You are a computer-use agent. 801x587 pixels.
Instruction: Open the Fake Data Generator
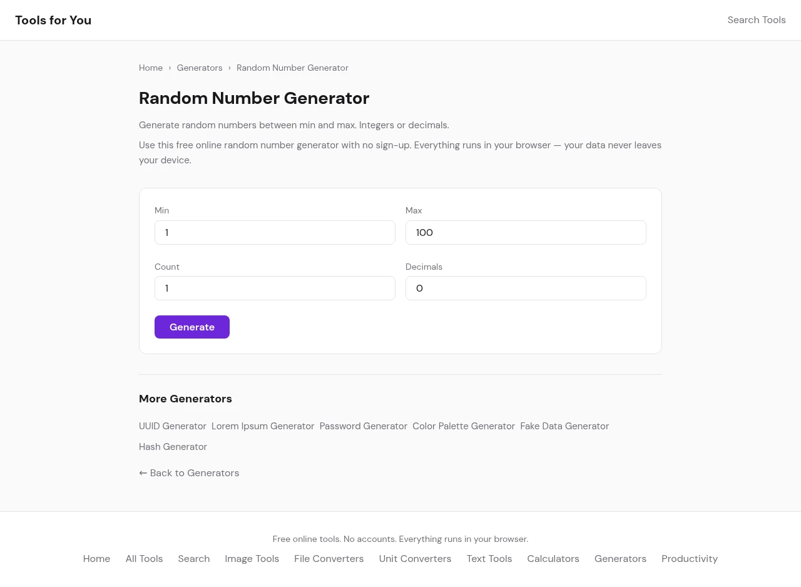point(564,426)
